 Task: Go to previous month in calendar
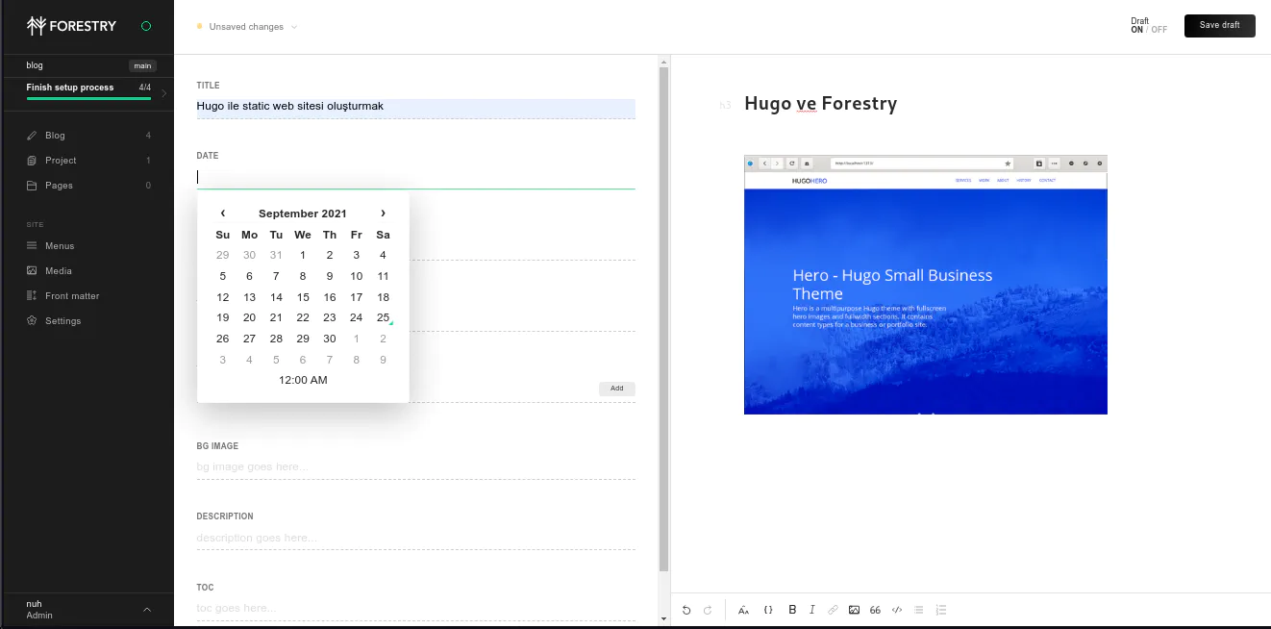pos(223,214)
